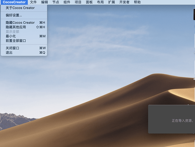
Task: Choose 退出 to quit Cocos Creator
Action: [x=24, y=53]
